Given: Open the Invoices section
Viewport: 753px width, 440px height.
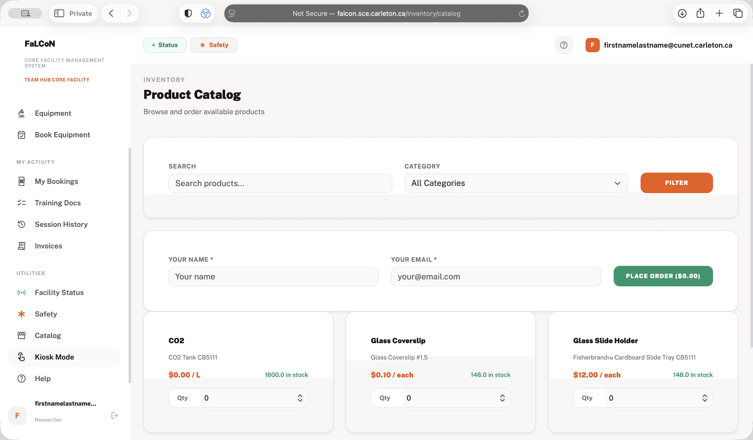Looking at the screenshot, I should [48, 246].
